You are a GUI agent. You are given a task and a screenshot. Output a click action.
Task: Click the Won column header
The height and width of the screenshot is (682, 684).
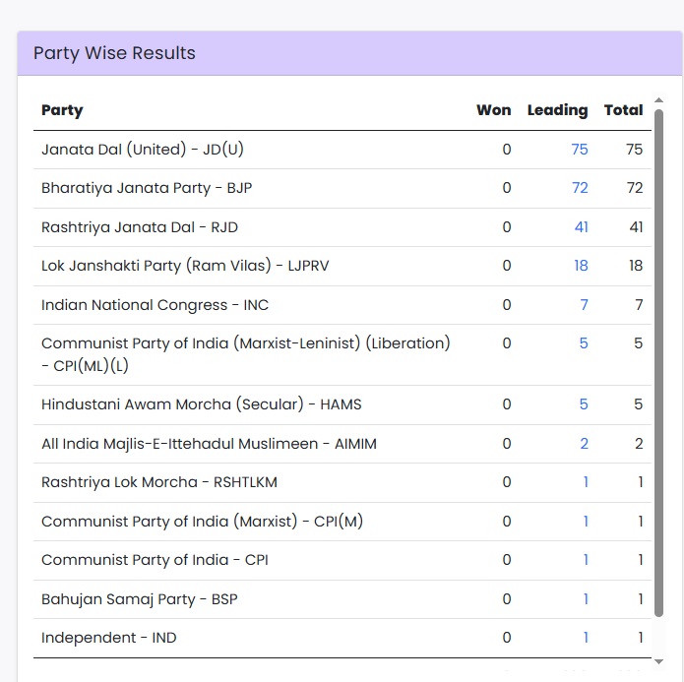pos(493,110)
